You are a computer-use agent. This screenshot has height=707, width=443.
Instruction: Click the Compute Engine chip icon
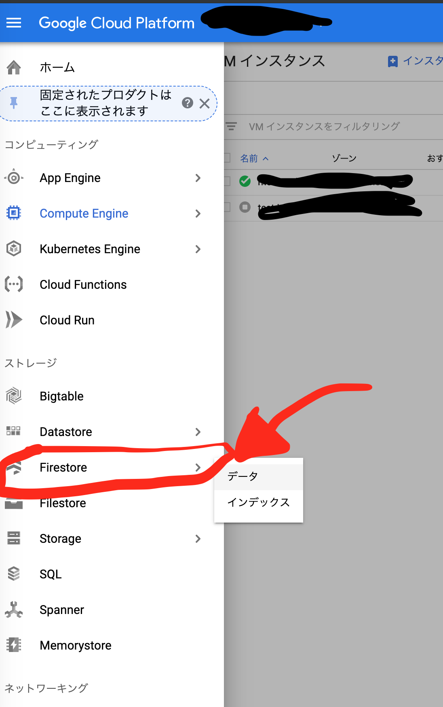pos(14,212)
